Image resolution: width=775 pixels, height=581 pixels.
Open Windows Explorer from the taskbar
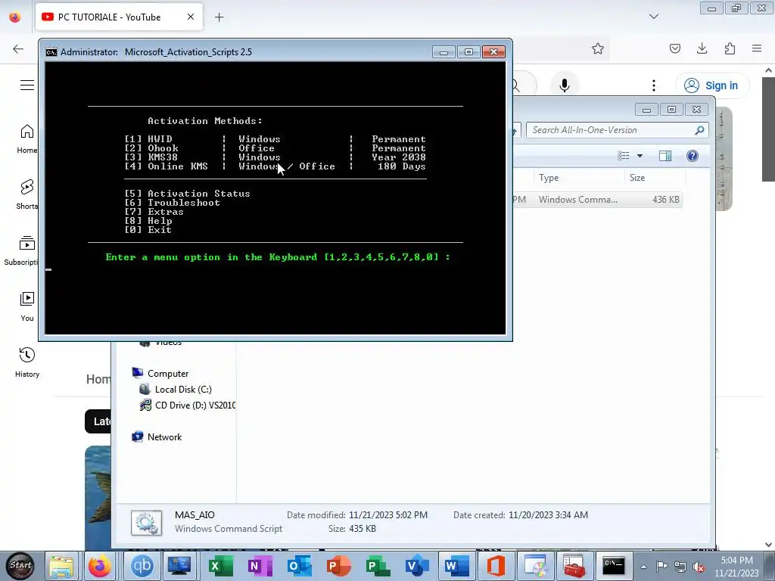61,566
